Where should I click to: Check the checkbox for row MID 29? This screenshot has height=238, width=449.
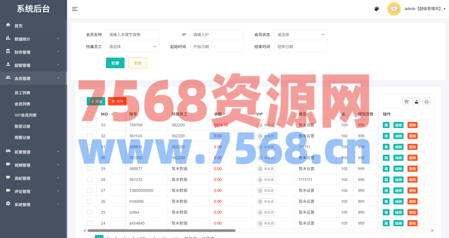point(89,169)
